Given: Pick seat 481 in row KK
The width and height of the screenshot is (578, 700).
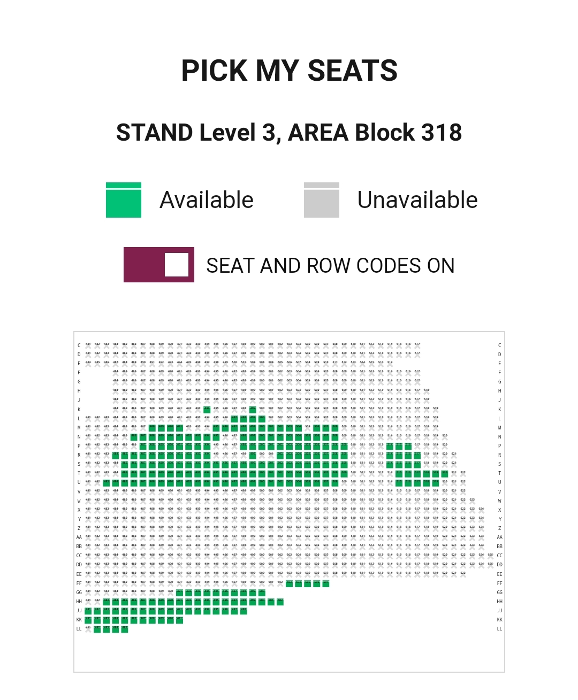Looking at the screenshot, I should (x=88, y=620).
